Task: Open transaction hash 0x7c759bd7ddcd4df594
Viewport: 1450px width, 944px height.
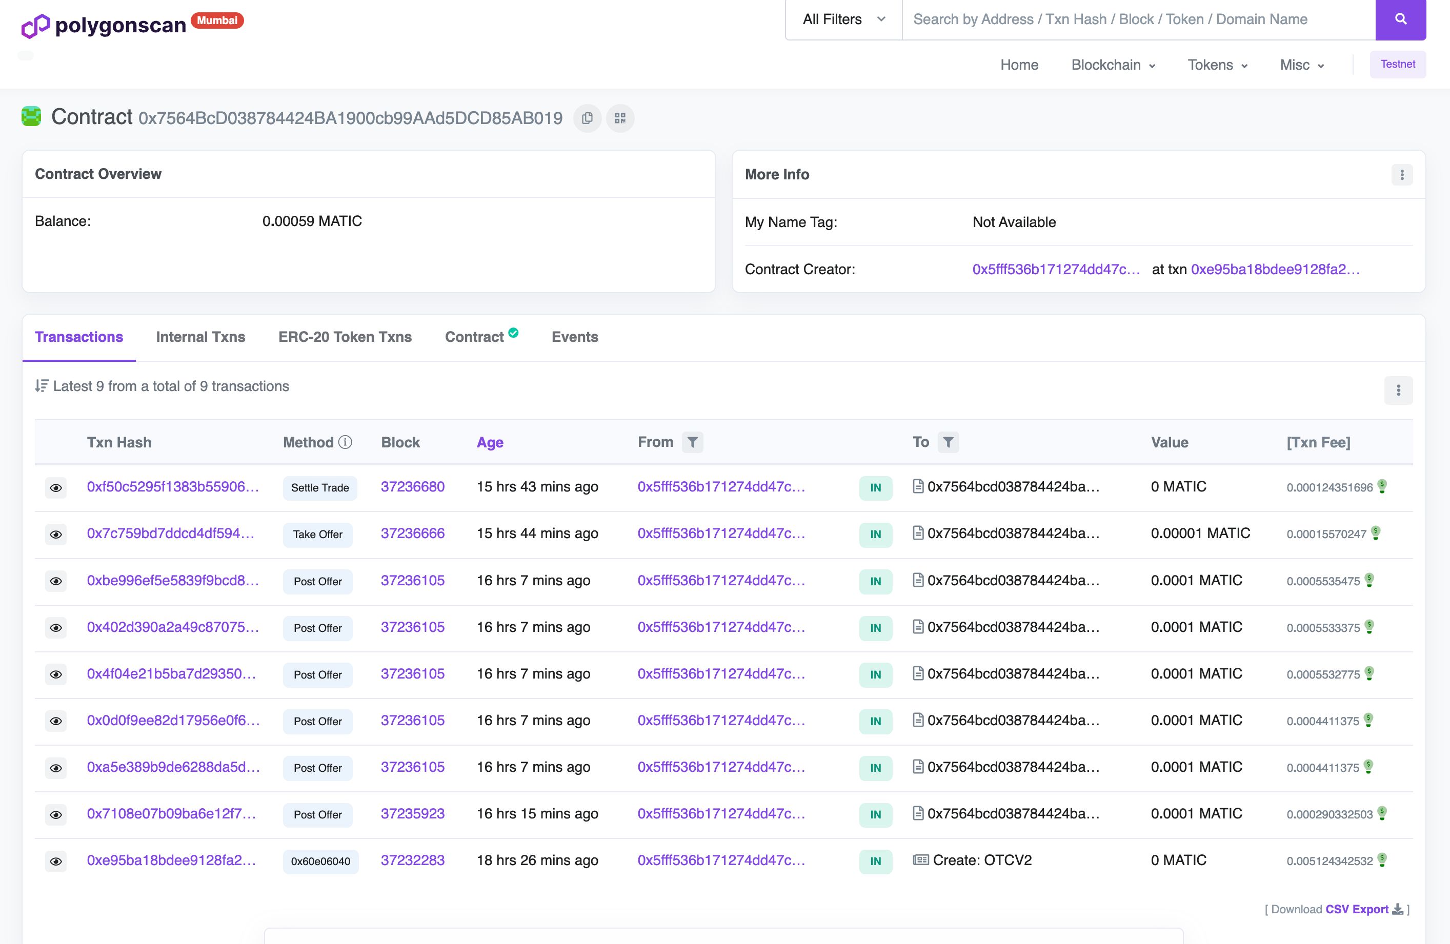Action: [171, 533]
